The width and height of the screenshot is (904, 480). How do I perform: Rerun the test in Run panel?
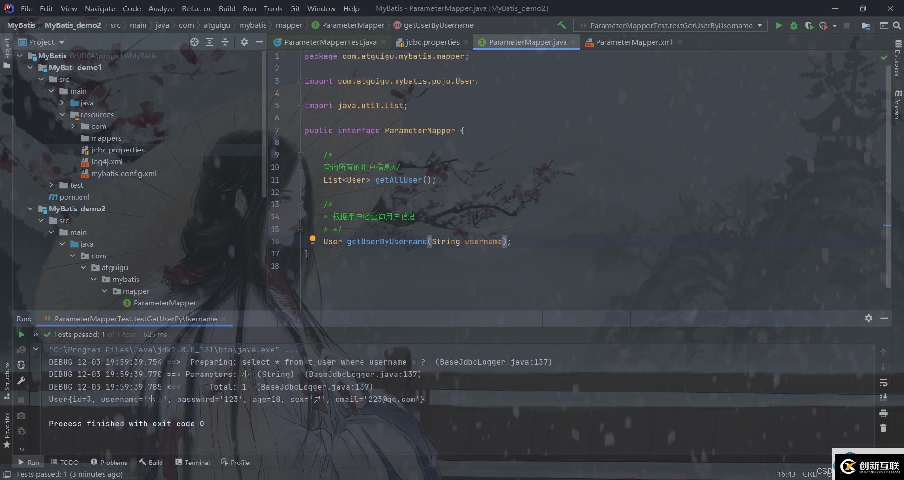21,335
